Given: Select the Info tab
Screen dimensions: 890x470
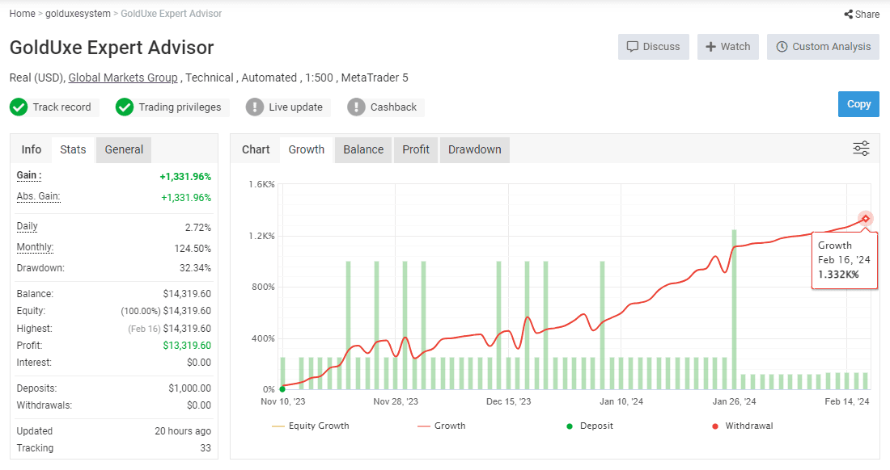Looking at the screenshot, I should pyautogui.click(x=32, y=149).
